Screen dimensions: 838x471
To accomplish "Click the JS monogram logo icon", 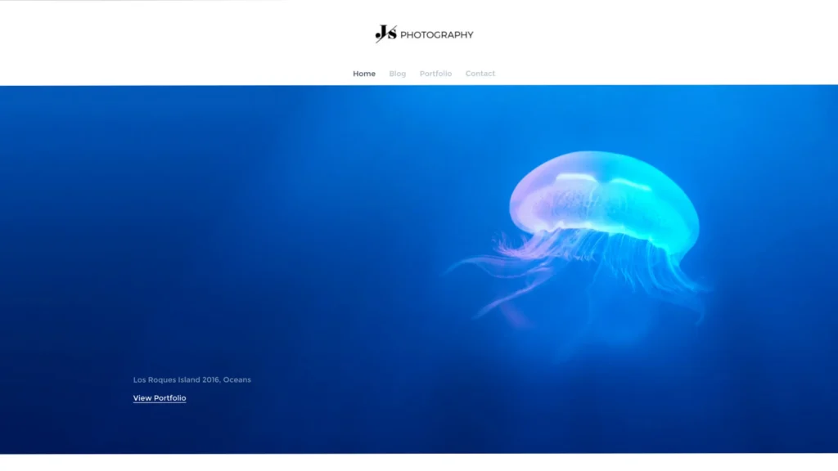I will click(x=385, y=34).
